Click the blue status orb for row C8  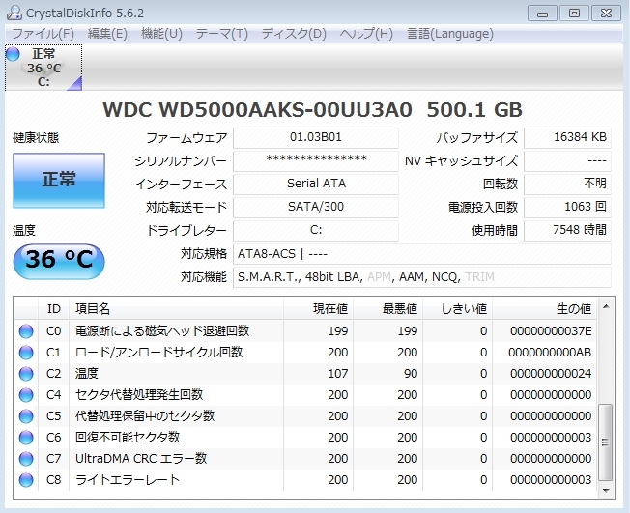(x=26, y=480)
